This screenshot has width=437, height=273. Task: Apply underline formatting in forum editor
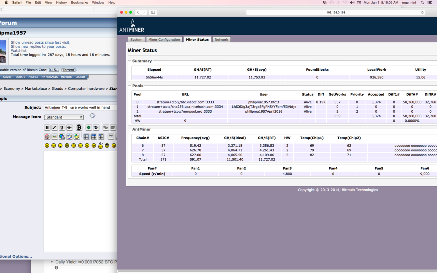[62, 128]
